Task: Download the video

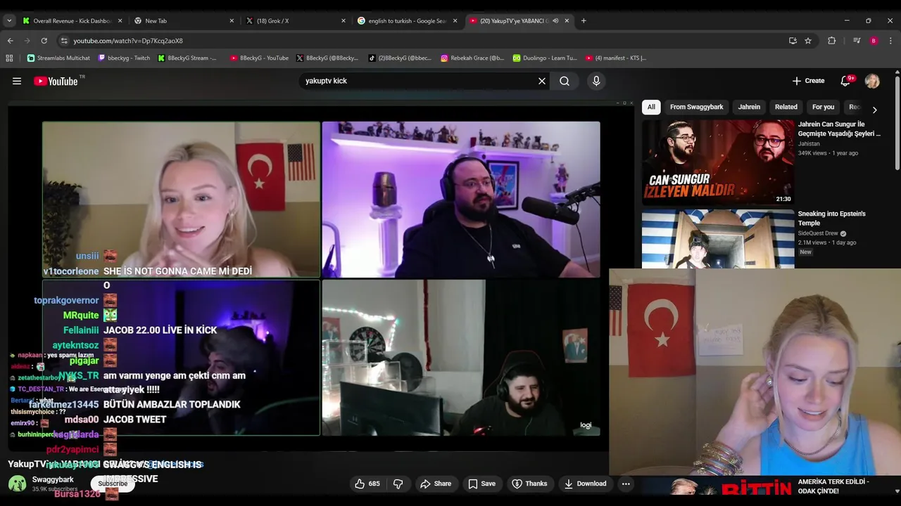Action: pyautogui.click(x=585, y=484)
